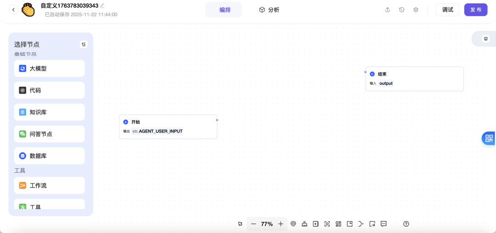Viewport: 496px width, 233px height.
Task: Click the clapping hands app avatar
Action: (28, 10)
